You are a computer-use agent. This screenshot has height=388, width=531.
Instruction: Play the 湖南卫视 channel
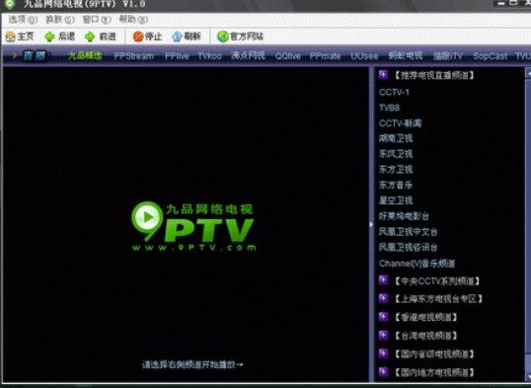396,138
